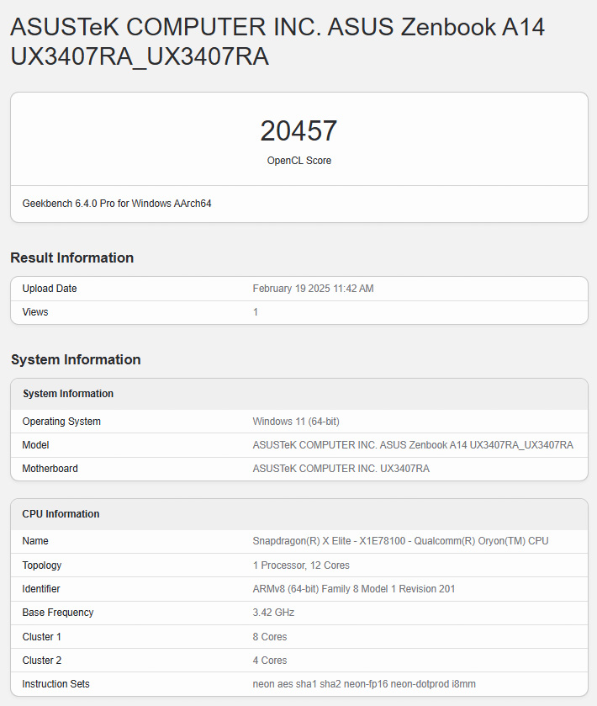This screenshot has height=706, width=597.
Task: Click the Upload Date label
Action: [x=50, y=289]
